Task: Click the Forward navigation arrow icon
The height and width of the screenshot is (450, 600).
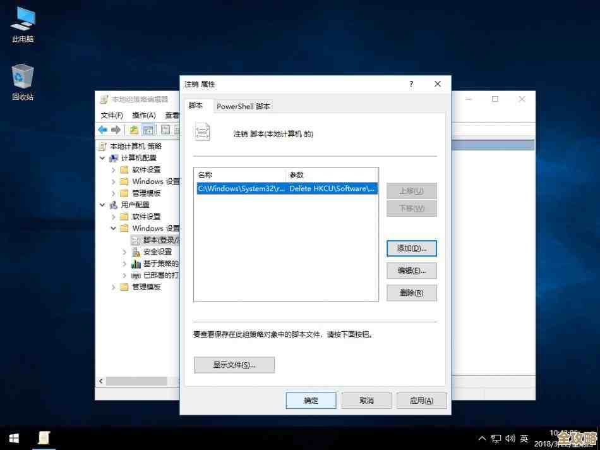Action: tap(115, 130)
